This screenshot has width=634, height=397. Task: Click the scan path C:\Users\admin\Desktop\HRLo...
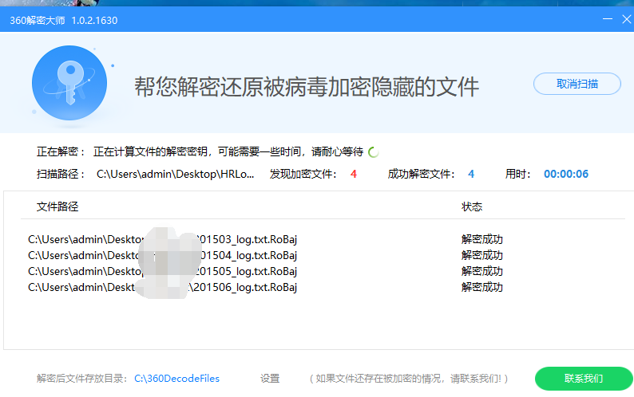tap(176, 174)
